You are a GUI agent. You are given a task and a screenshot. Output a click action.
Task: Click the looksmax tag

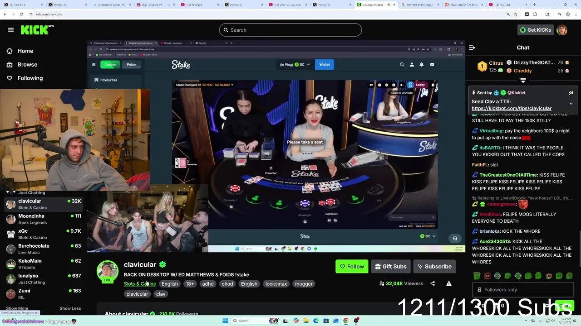[x=276, y=284]
